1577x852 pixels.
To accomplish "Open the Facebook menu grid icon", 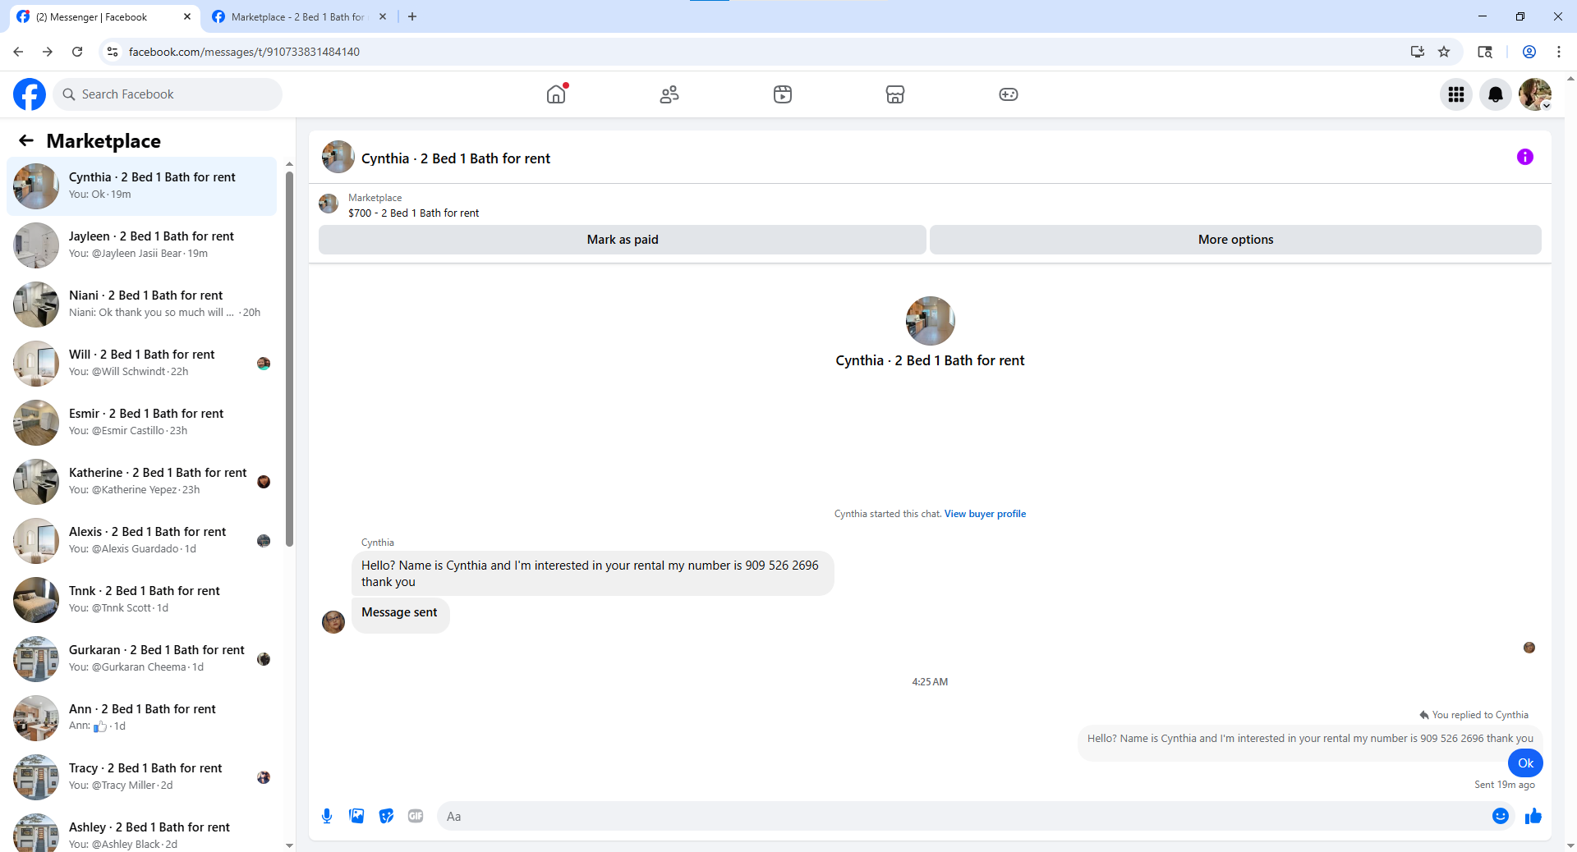I will click(1456, 94).
